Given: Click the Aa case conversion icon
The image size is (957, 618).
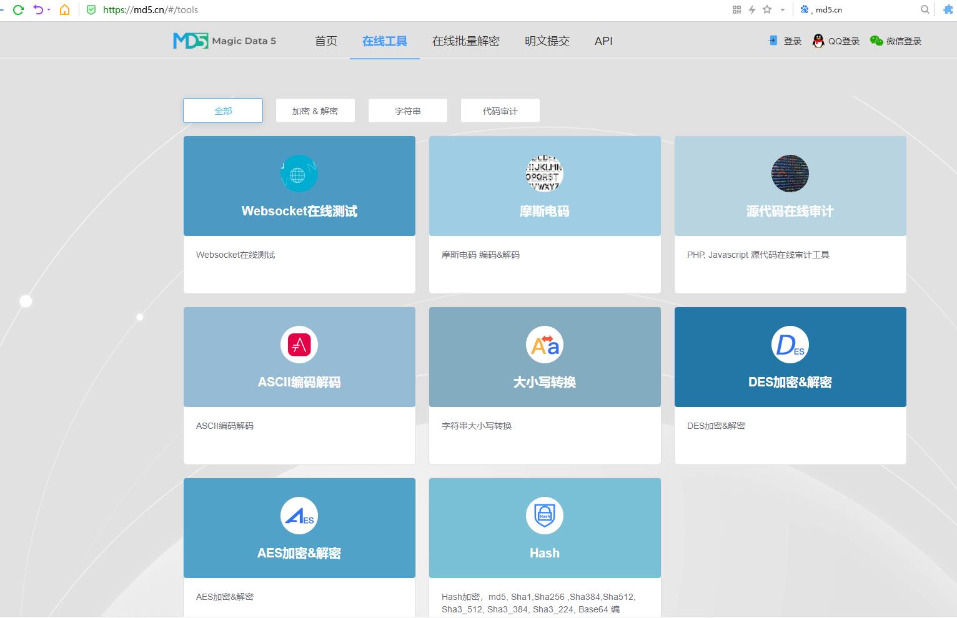Looking at the screenshot, I should tap(545, 345).
